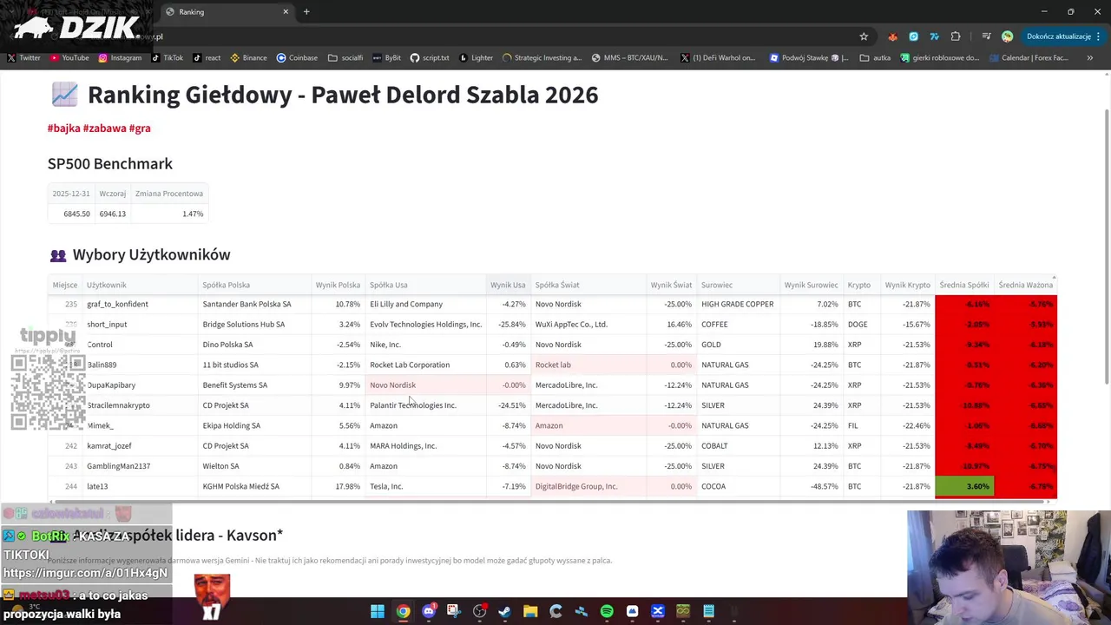Open the light-blue circle extension icon
This screenshot has width=1111, height=625.
(x=913, y=36)
